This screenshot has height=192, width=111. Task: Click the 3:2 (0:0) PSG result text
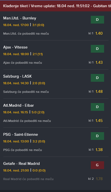tap(39, 141)
